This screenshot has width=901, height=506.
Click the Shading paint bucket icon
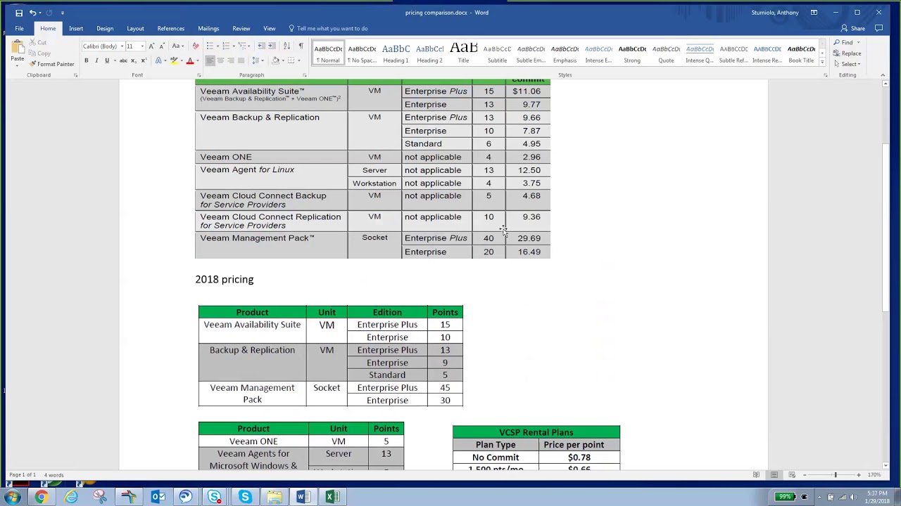[x=275, y=60]
